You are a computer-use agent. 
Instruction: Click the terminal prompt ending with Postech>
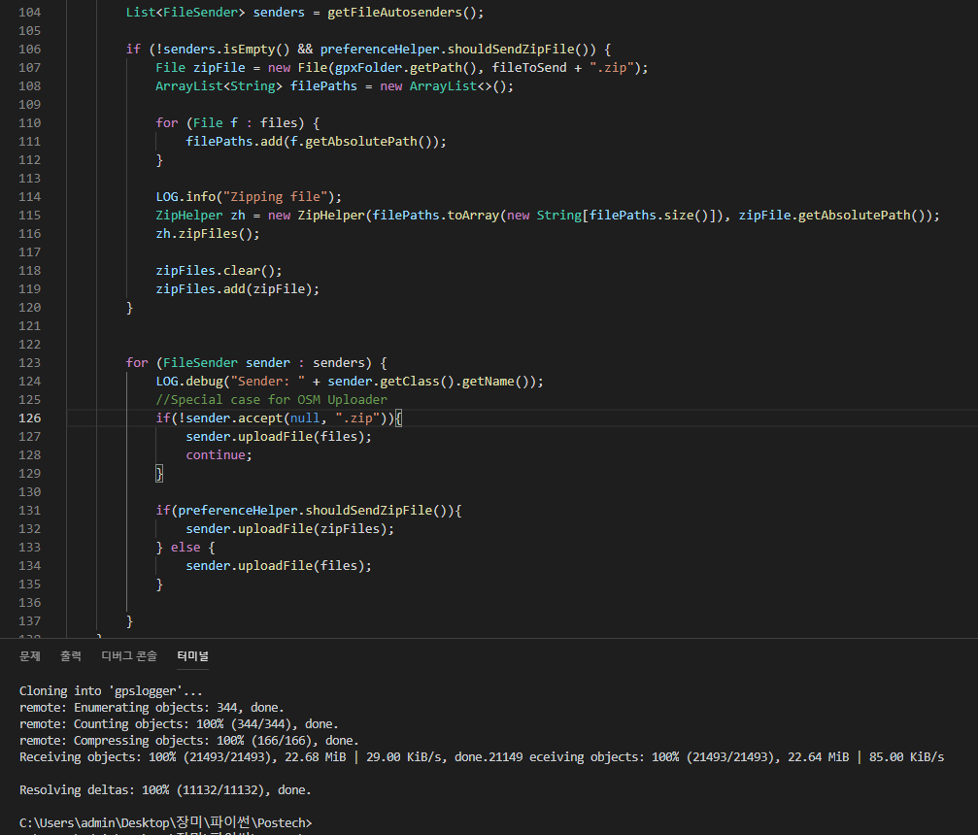165,822
